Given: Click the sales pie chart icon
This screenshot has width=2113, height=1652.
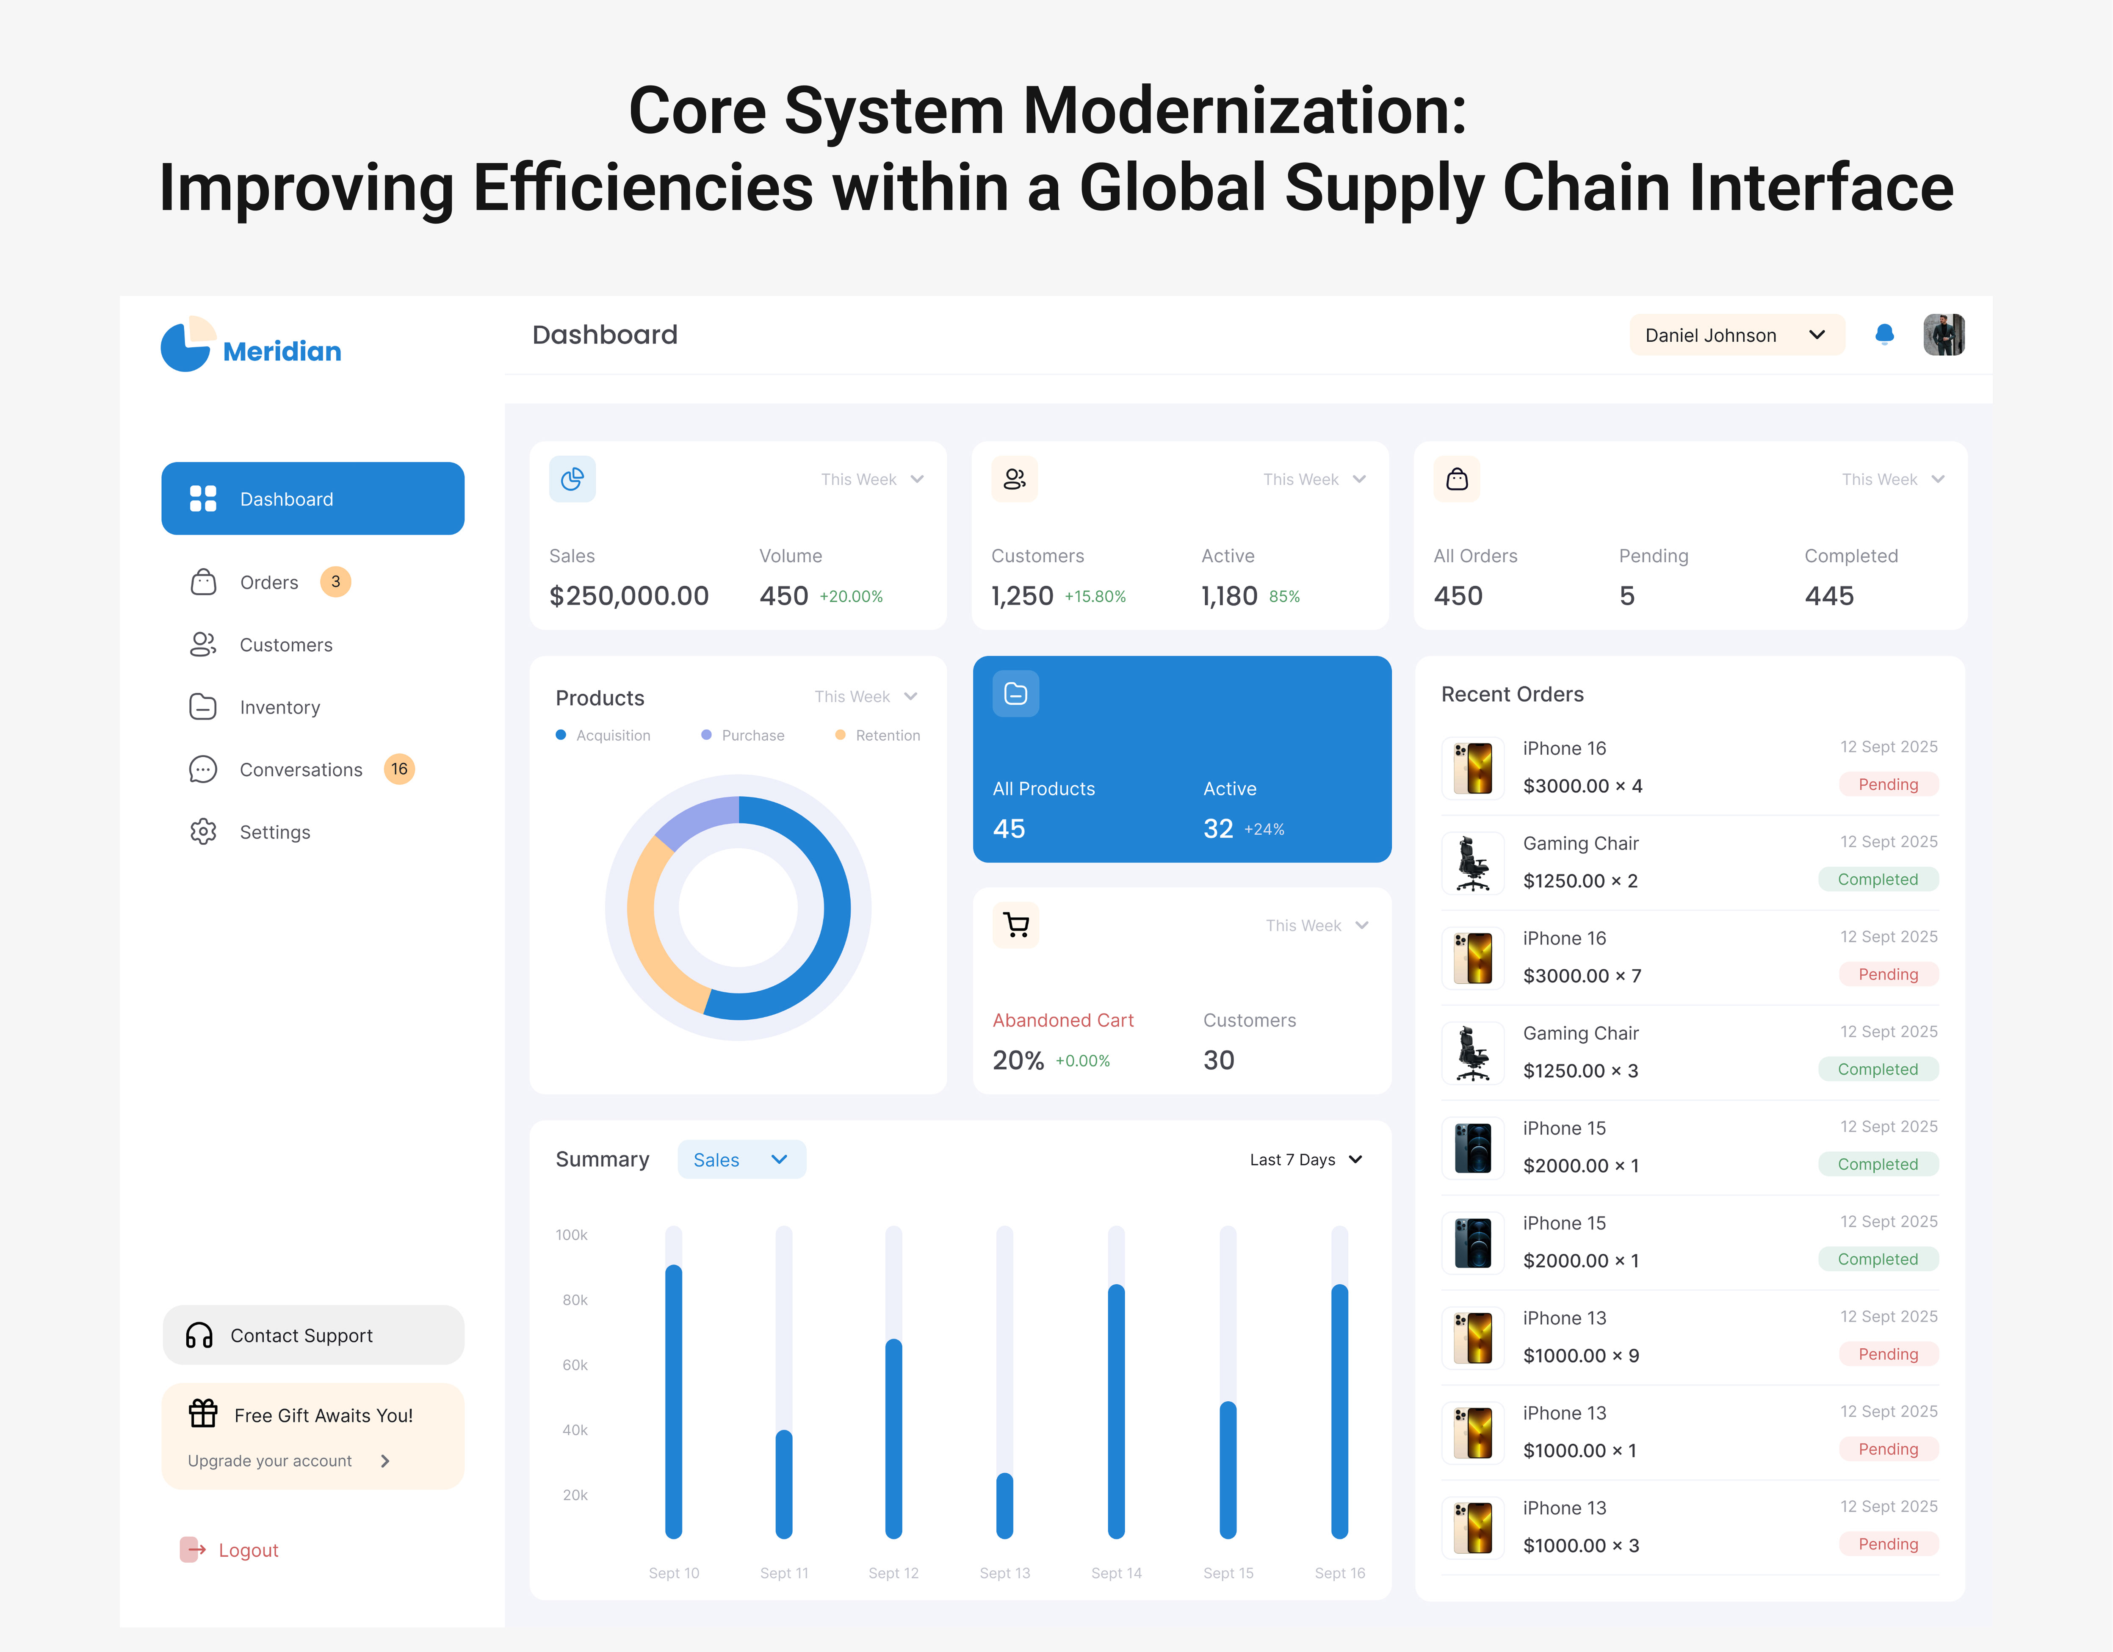Looking at the screenshot, I should tap(572, 479).
